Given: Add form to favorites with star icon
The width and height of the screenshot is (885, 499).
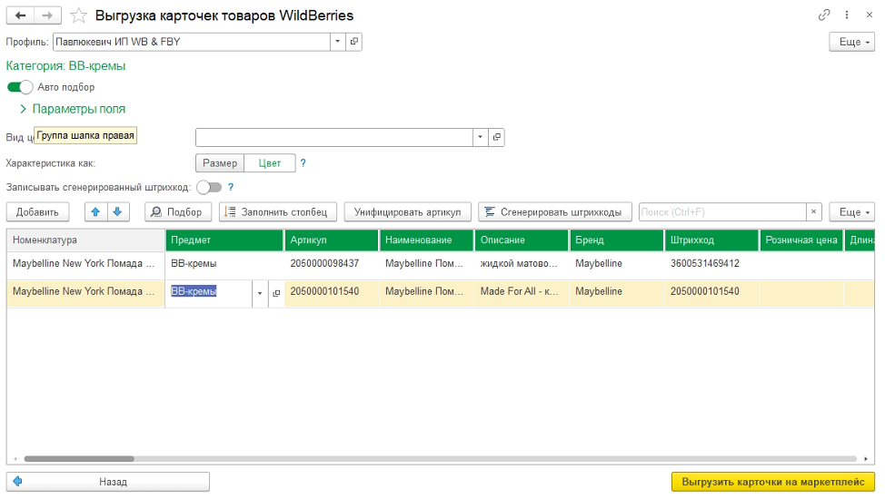Looking at the screenshot, I should 79,15.
